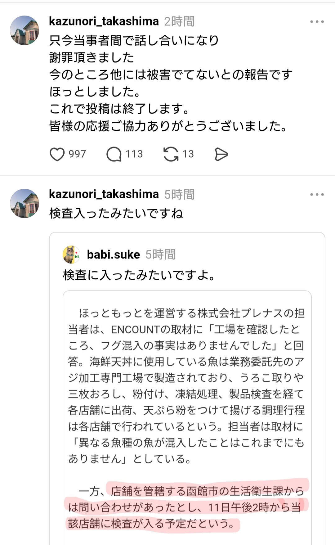The height and width of the screenshot is (545, 335).
Task: Share the first post via paper plane icon
Action: [221, 154]
